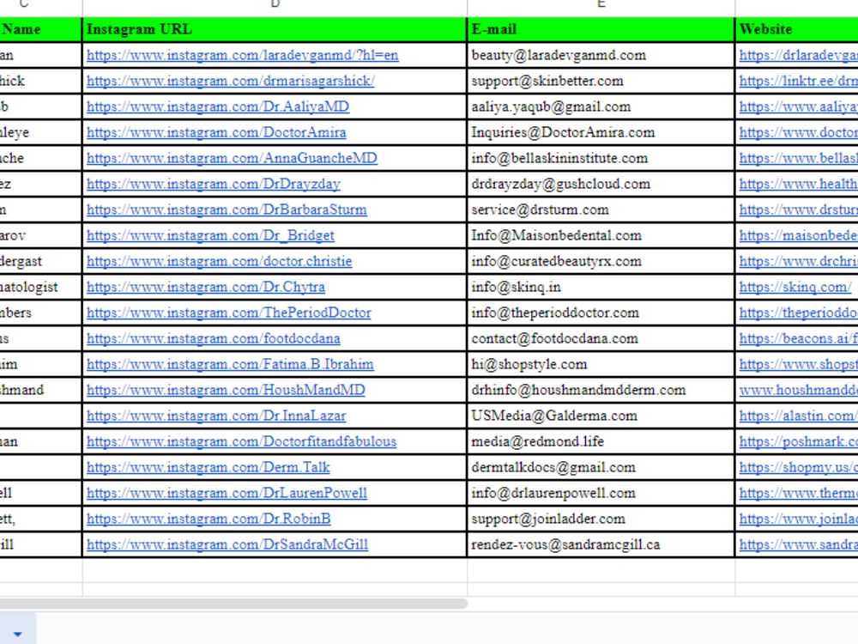Open the laradevganmd Instagram link
Image resolution: width=858 pixels, height=644 pixels.
(x=243, y=55)
